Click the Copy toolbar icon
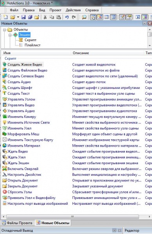 52,17
